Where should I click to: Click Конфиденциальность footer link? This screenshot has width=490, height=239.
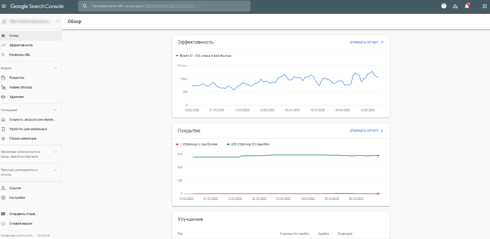tap(17, 236)
